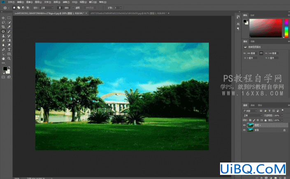Click the Source button in options bar
290x179 pixels.
pos(60,8)
